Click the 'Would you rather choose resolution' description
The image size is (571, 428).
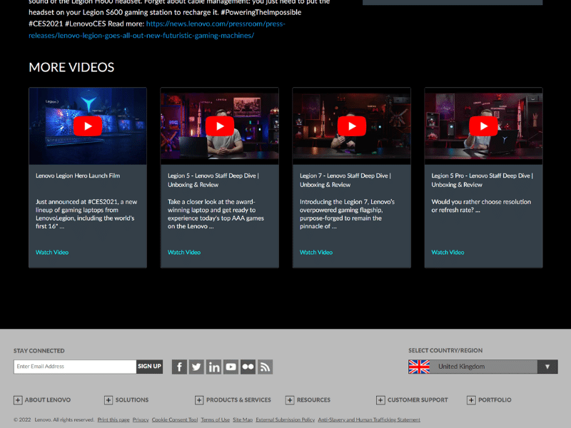(x=481, y=206)
